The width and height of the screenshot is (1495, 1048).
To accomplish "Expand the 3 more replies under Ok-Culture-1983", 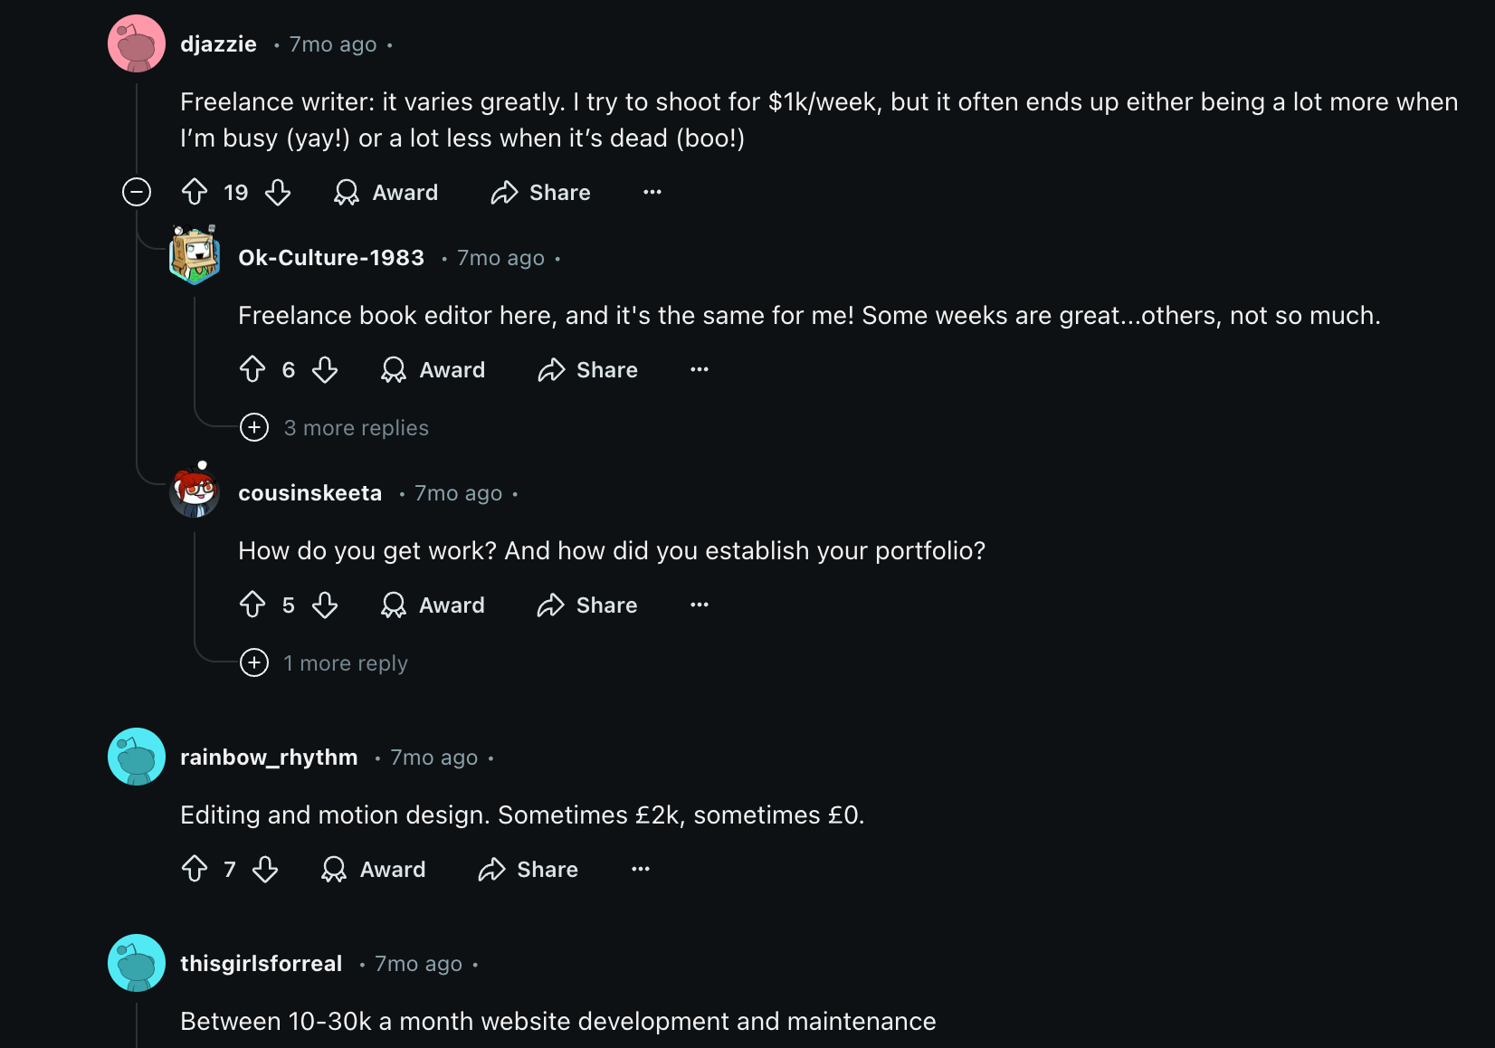I will coord(334,427).
